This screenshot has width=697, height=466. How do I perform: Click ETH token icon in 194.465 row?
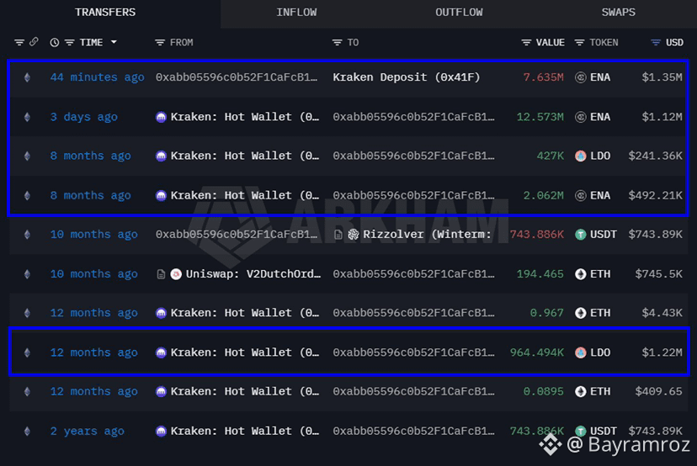click(x=581, y=274)
